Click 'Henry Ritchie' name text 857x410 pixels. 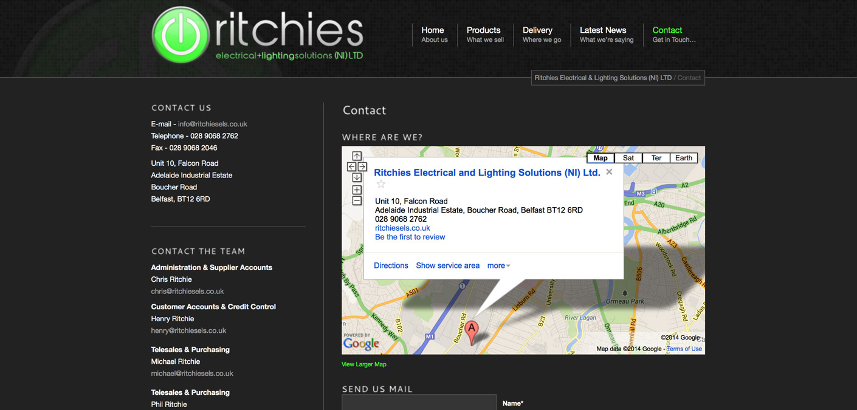[x=173, y=319]
